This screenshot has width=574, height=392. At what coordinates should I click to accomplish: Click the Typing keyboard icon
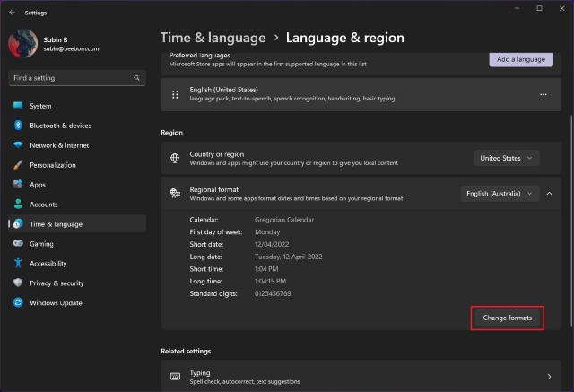coord(176,377)
